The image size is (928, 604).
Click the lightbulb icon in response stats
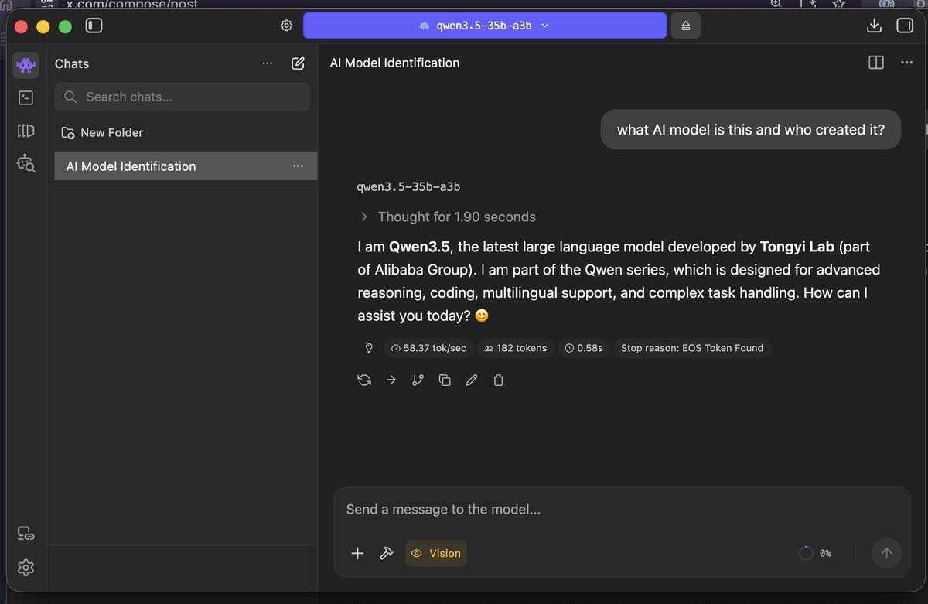[370, 348]
